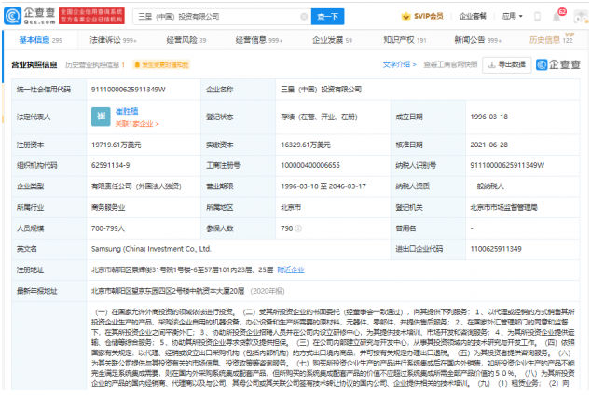Image resolution: width=591 pixels, height=400 pixels.
Task: Switch to 基本信息 tab
Action: tap(40, 40)
